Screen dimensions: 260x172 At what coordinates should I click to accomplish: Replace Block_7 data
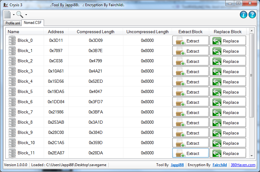[x=227, y=112]
